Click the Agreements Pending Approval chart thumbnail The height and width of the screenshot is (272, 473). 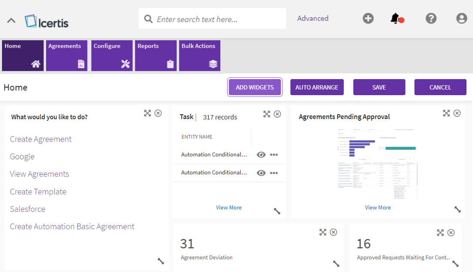coord(377,163)
